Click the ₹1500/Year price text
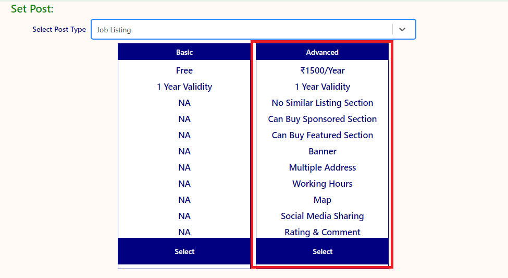508x278 pixels. point(322,70)
